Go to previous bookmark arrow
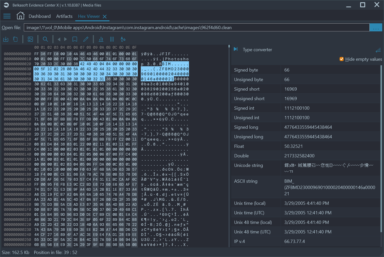The height and width of the screenshot is (257, 384). [59, 39]
